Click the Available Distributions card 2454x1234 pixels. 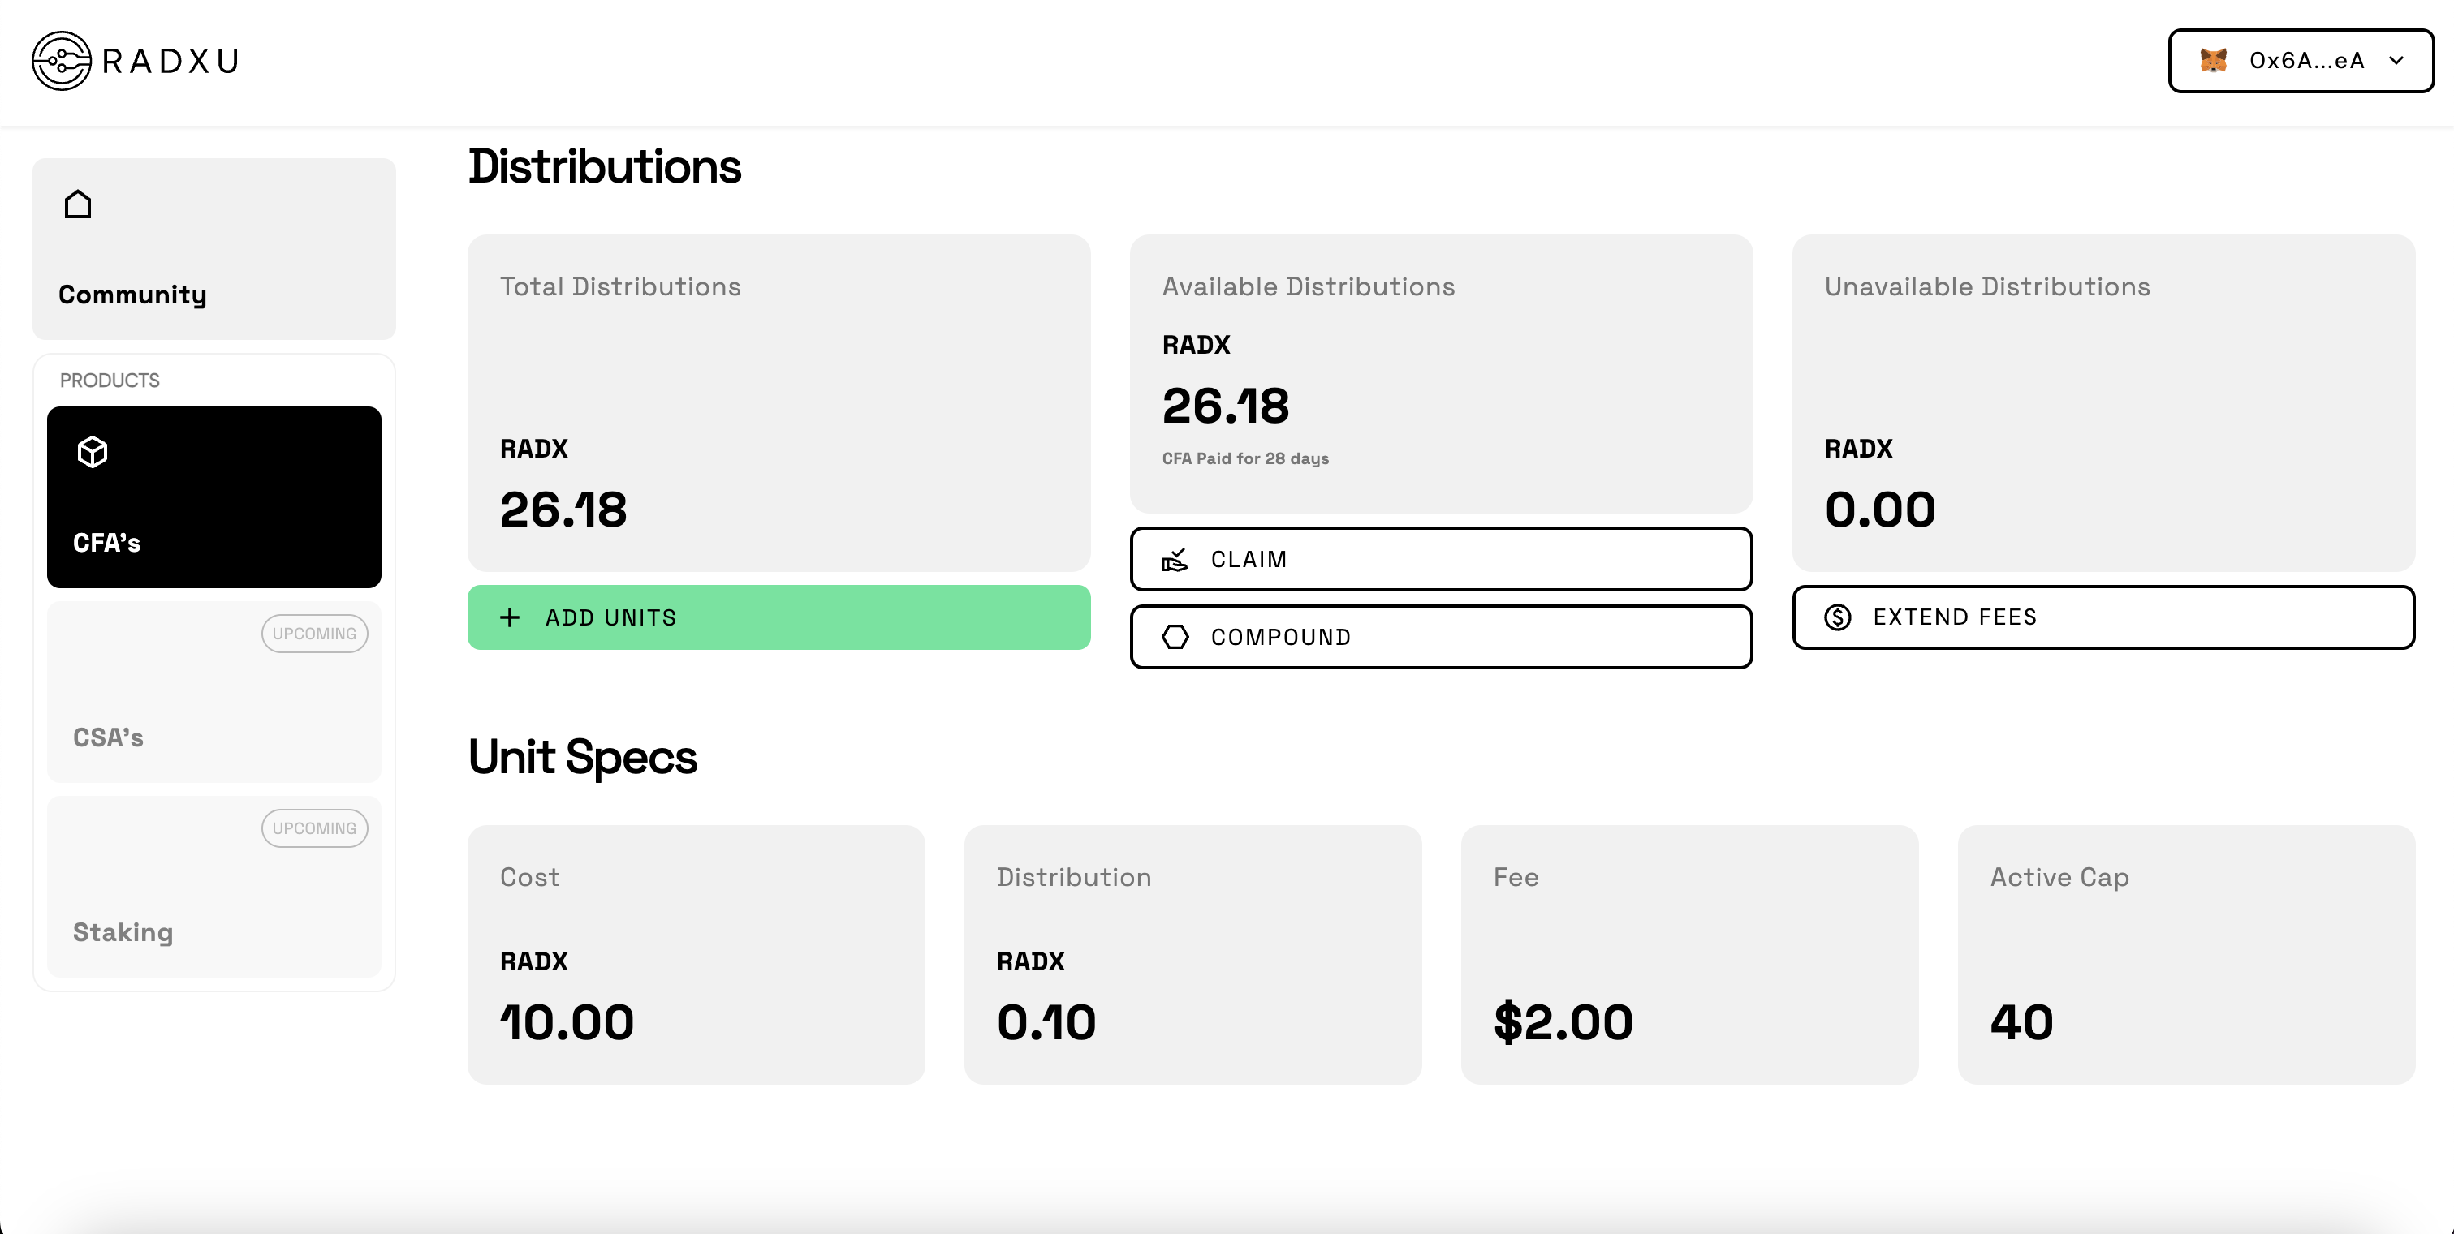click(1440, 373)
